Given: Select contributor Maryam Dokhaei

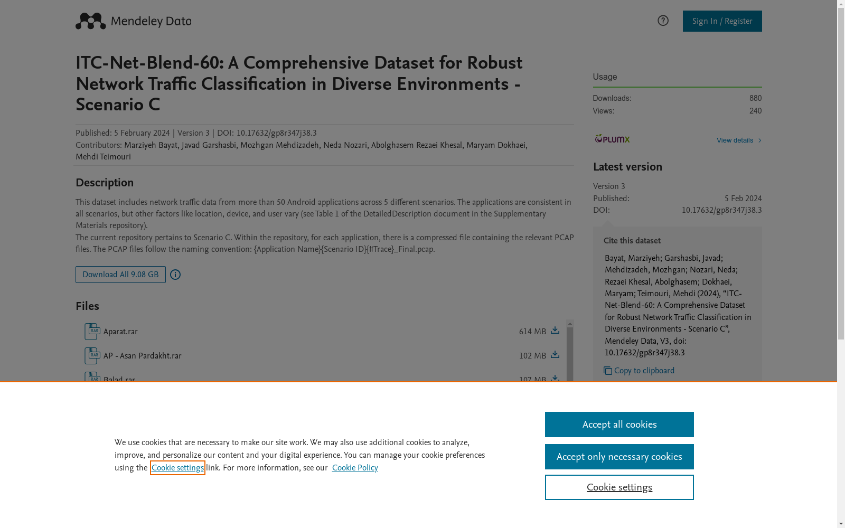Looking at the screenshot, I should click(x=496, y=145).
